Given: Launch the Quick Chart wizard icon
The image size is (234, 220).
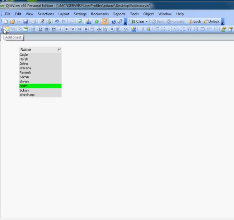Looking at the screenshot, I should (89, 21).
